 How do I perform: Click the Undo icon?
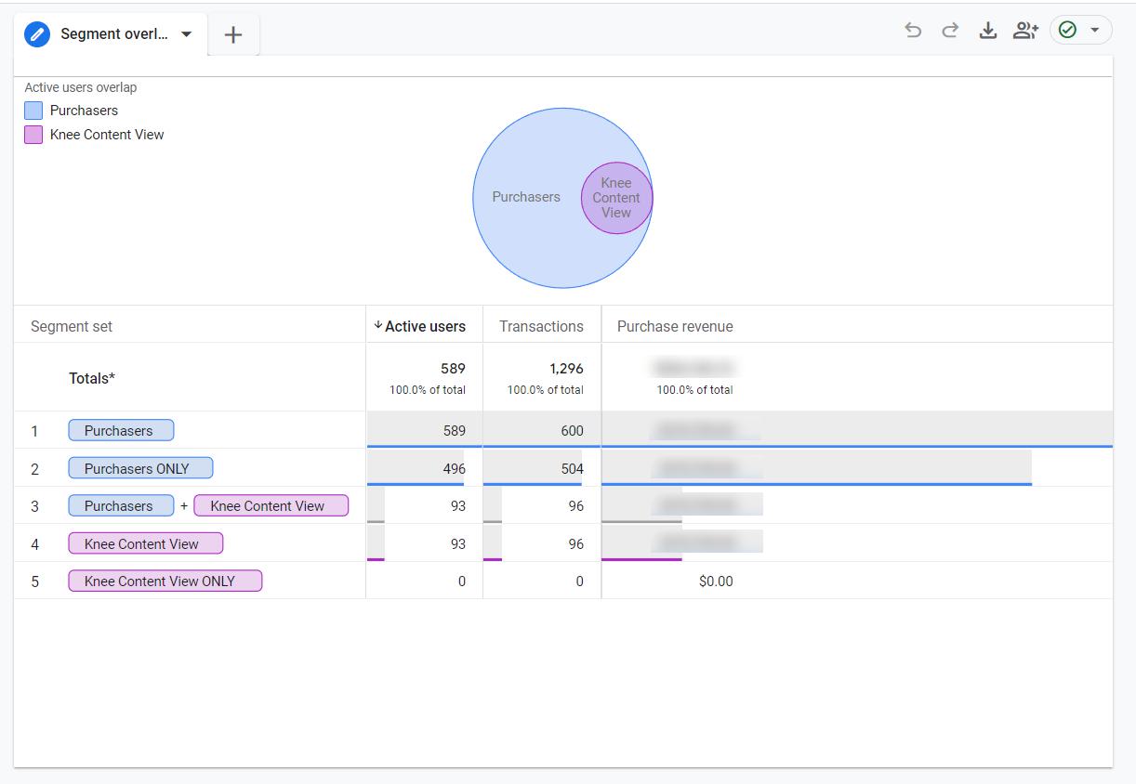coord(913,30)
